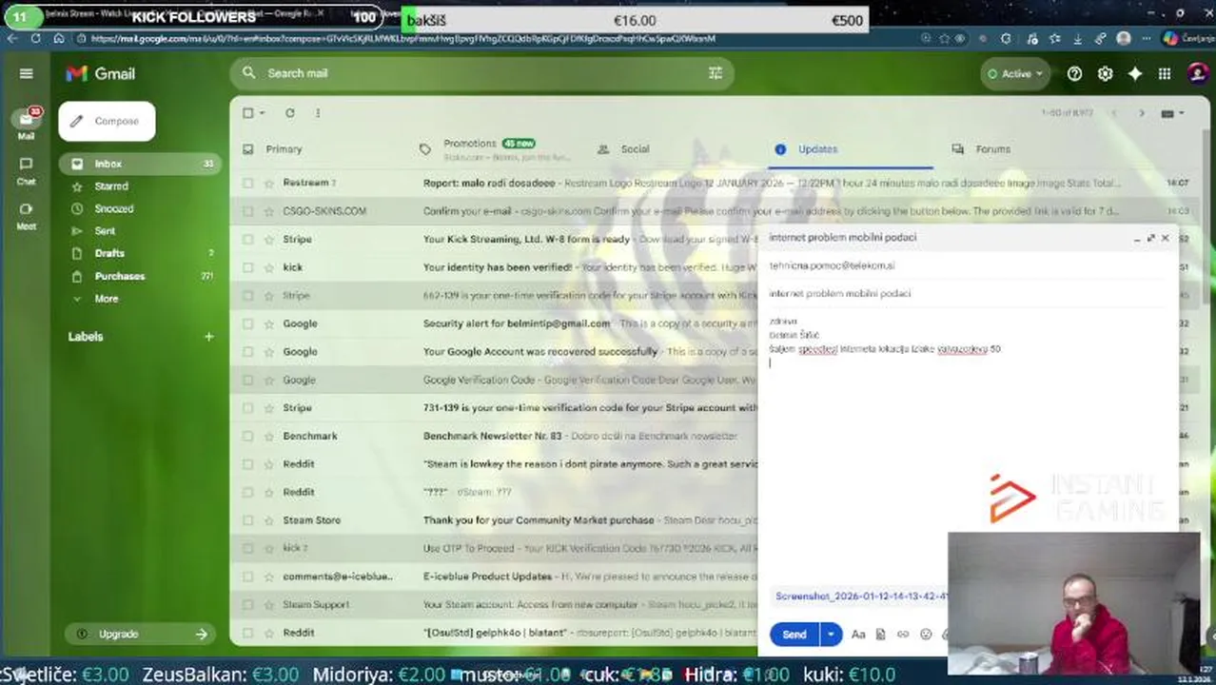This screenshot has width=1216, height=685.
Task: Attach files icon in compose toolbar
Action: point(880,635)
